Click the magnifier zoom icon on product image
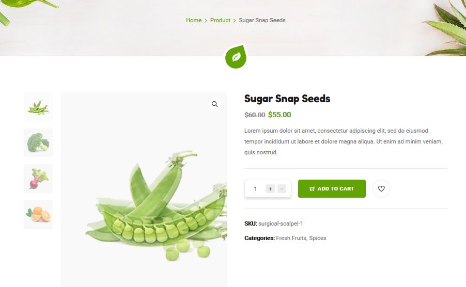 (214, 104)
